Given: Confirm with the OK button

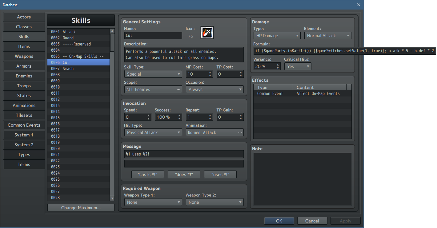Looking at the screenshot, I should pyautogui.click(x=279, y=221).
